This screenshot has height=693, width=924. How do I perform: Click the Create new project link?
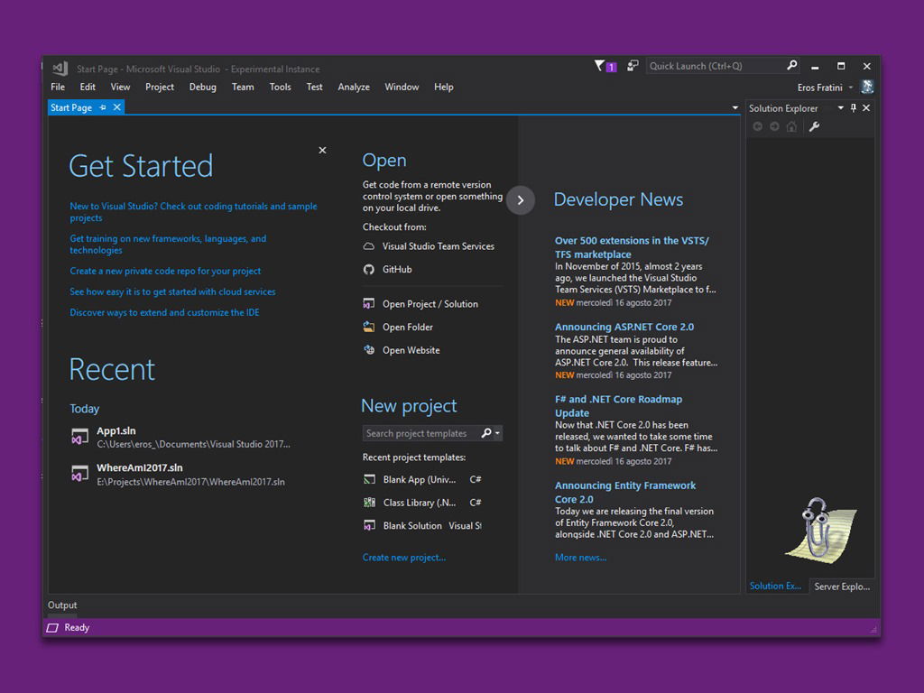[403, 558]
